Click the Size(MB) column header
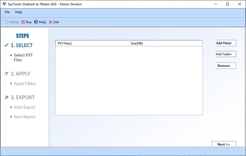246x156 pixels. 166,43
